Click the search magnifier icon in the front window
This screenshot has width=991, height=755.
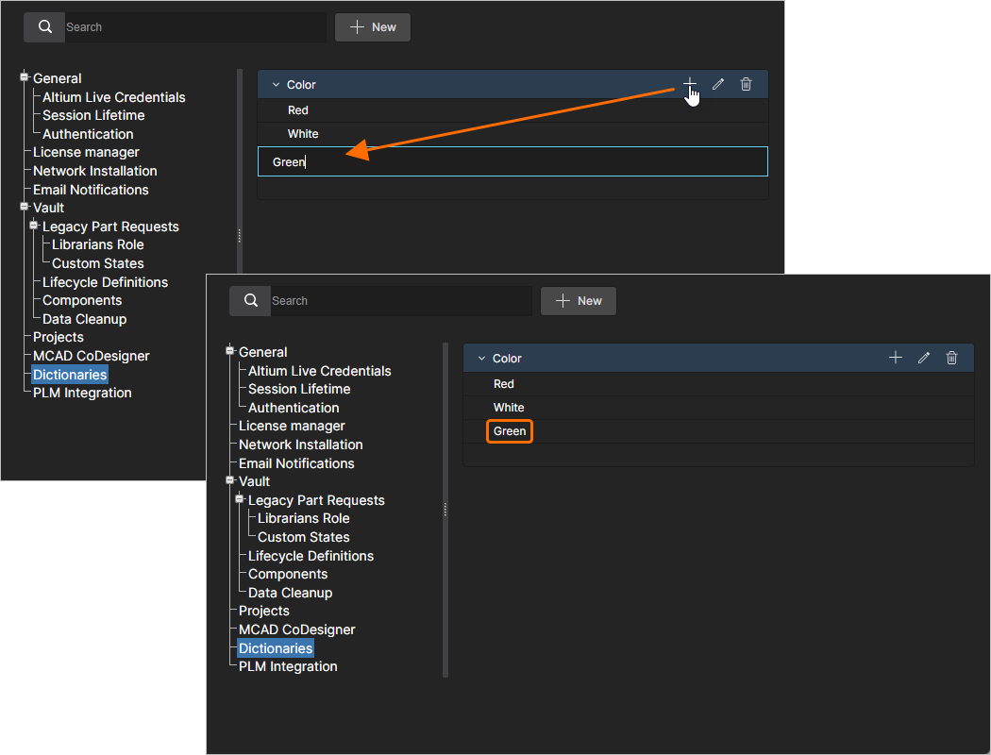pyautogui.click(x=250, y=300)
